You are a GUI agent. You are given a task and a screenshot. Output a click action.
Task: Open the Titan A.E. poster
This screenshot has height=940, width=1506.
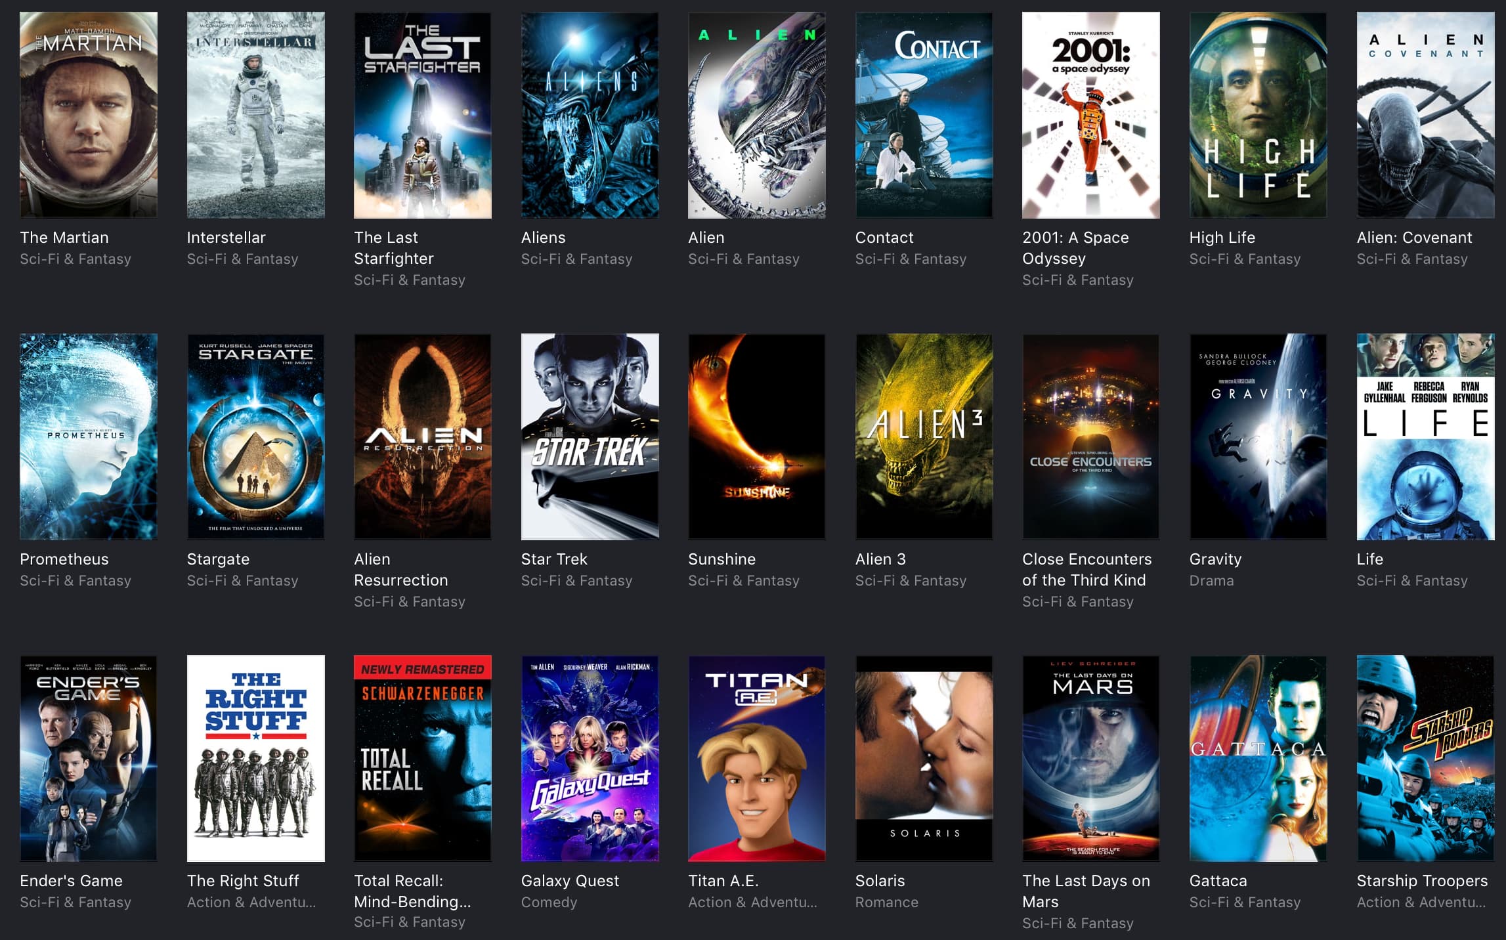pos(757,758)
